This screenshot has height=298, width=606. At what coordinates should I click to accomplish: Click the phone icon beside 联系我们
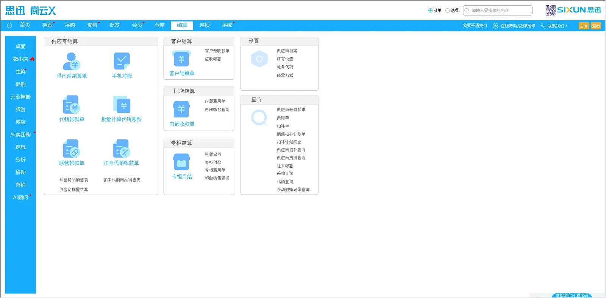(x=543, y=26)
